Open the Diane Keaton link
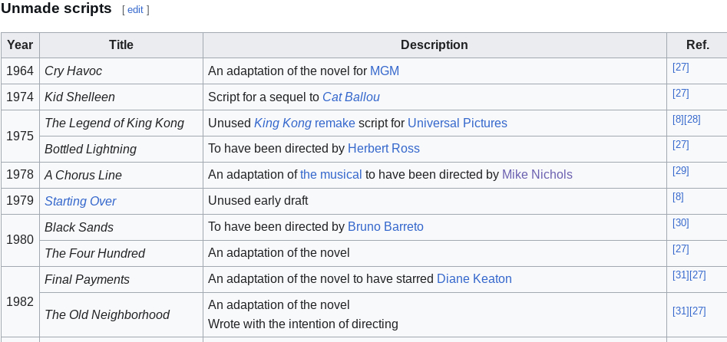 (474, 279)
